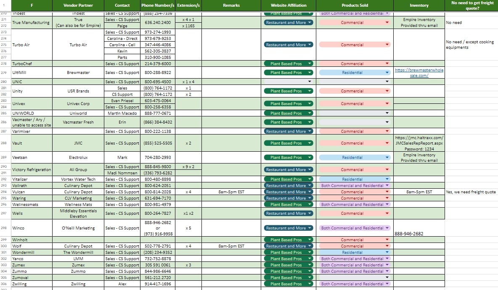Screen dimensions: 498x290
Task: Select The Wondermill vendor cell
Action: pyautogui.click(x=78, y=253)
